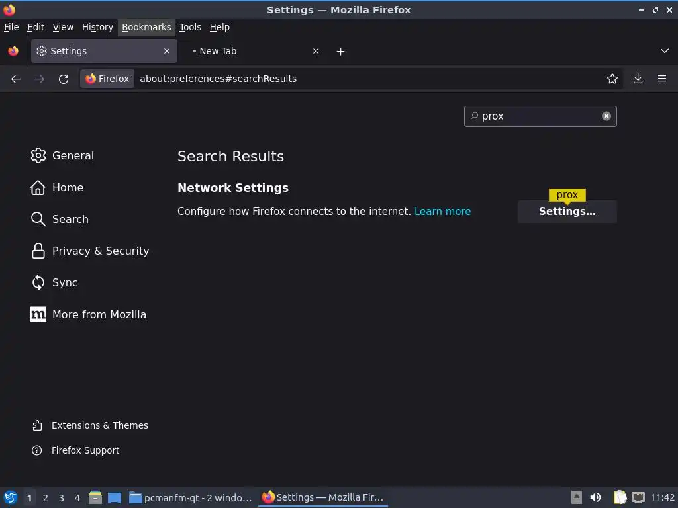
Task: Click the show desktop taskbar icon
Action: [x=115, y=497]
